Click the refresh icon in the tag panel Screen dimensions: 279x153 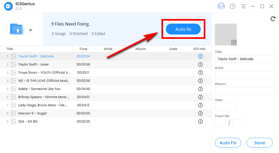pos(273,18)
